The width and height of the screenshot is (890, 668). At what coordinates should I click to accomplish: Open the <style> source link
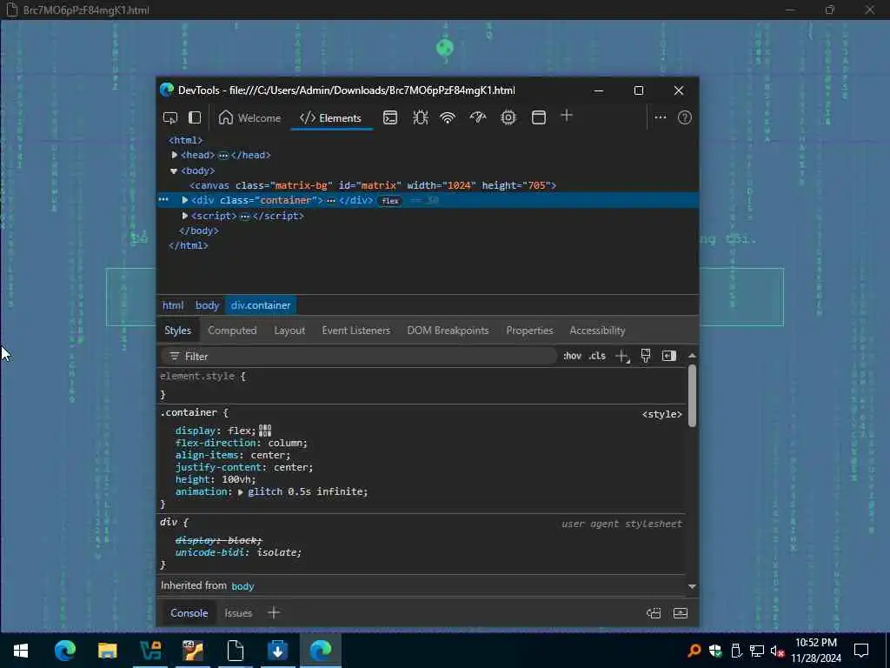tap(661, 414)
